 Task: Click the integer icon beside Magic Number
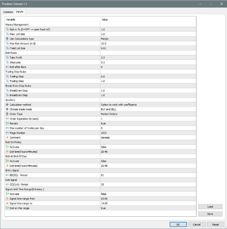click(7, 133)
